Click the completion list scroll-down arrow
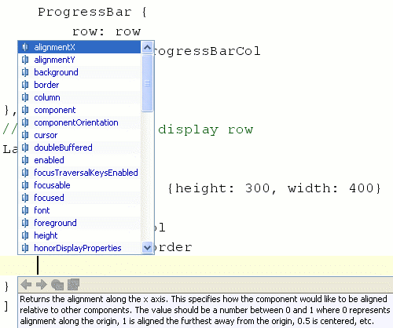Screen dimensions: 393x328 [147, 247]
